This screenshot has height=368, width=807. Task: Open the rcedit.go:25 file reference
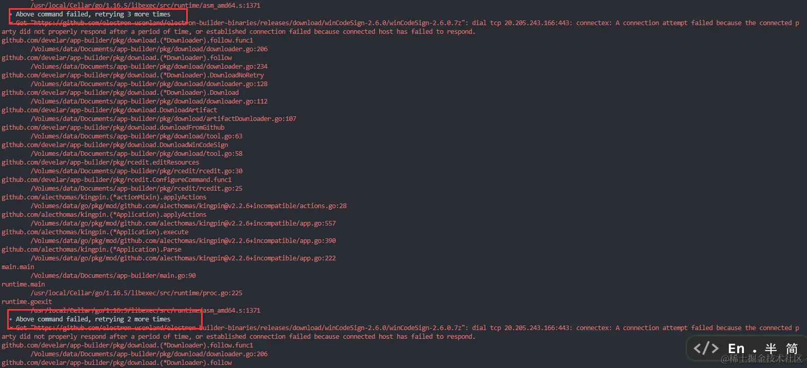click(136, 189)
